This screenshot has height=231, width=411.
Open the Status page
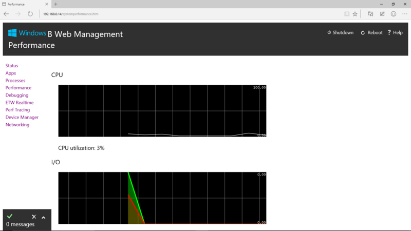12,66
